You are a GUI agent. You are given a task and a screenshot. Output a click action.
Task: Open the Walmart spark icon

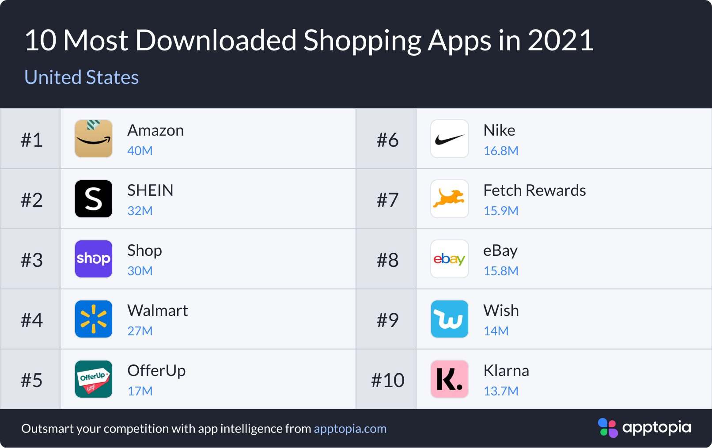[x=94, y=319]
